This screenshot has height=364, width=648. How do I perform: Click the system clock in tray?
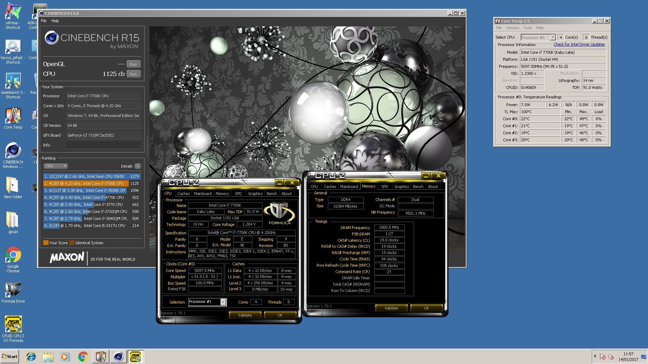tap(628, 357)
